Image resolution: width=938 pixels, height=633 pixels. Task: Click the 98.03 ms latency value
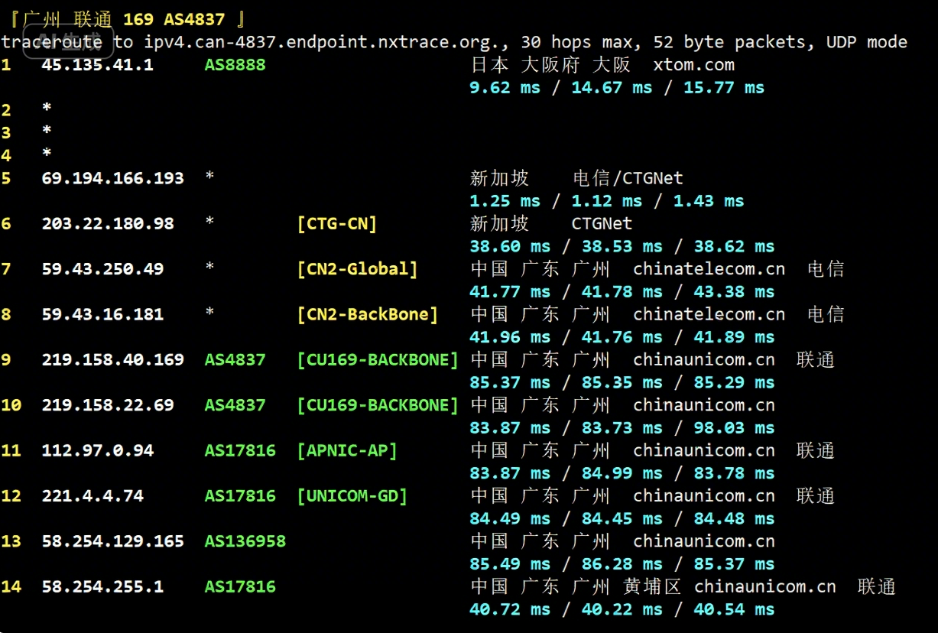[x=734, y=428]
